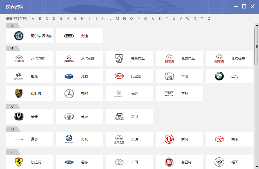Jump to letter X brands
This screenshot has height=169, width=259.
195,19
